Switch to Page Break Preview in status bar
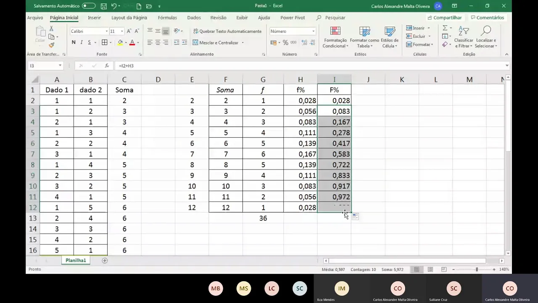The image size is (538, 303). click(x=443, y=269)
